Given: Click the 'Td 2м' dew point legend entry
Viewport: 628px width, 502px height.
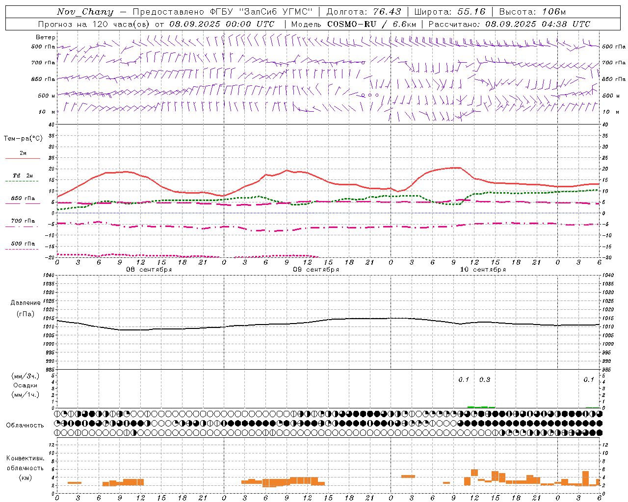Looking at the screenshot, I should pos(23,176).
